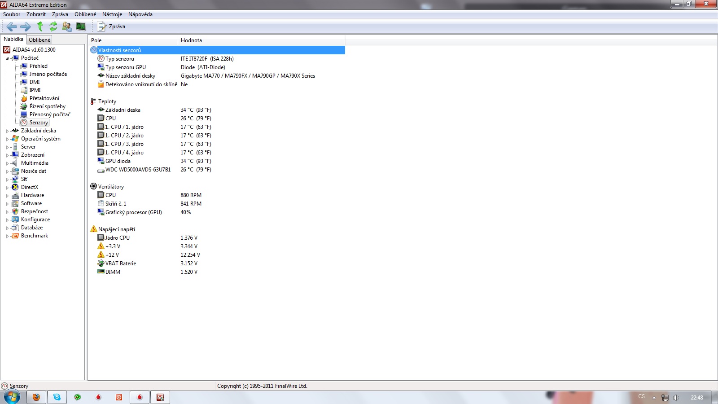The image size is (718, 404).
Task: Open Firefox from the taskbar
Action: (36, 397)
